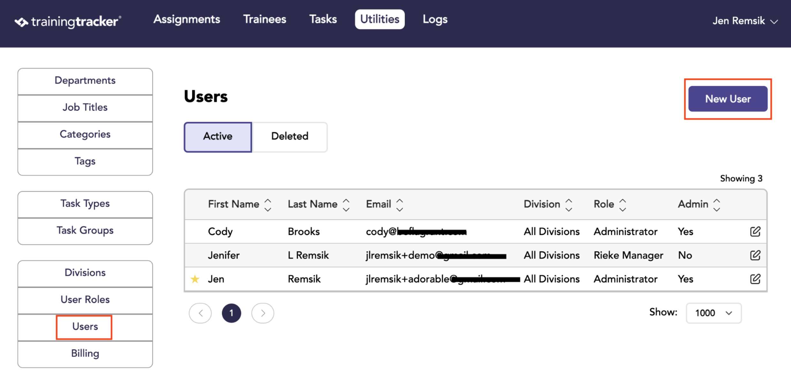
Task: Open edit icon on Jen Remsik row
Action: click(755, 279)
